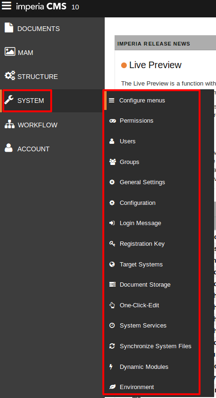The image size is (216, 398).
Task: Click the Live Preview heading
Action: pyautogui.click(x=155, y=65)
